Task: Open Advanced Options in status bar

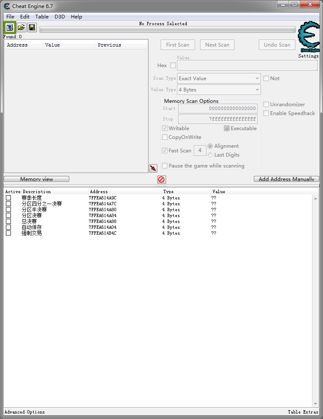Action: click(25, 412)
